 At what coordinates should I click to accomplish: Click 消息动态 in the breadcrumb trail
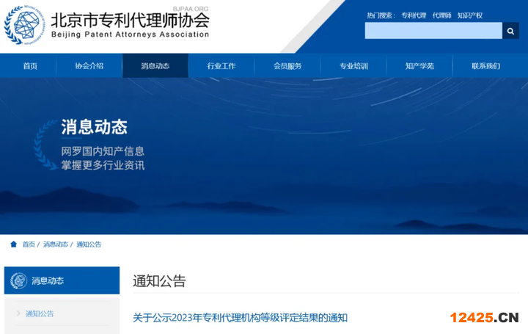(55, 244)
